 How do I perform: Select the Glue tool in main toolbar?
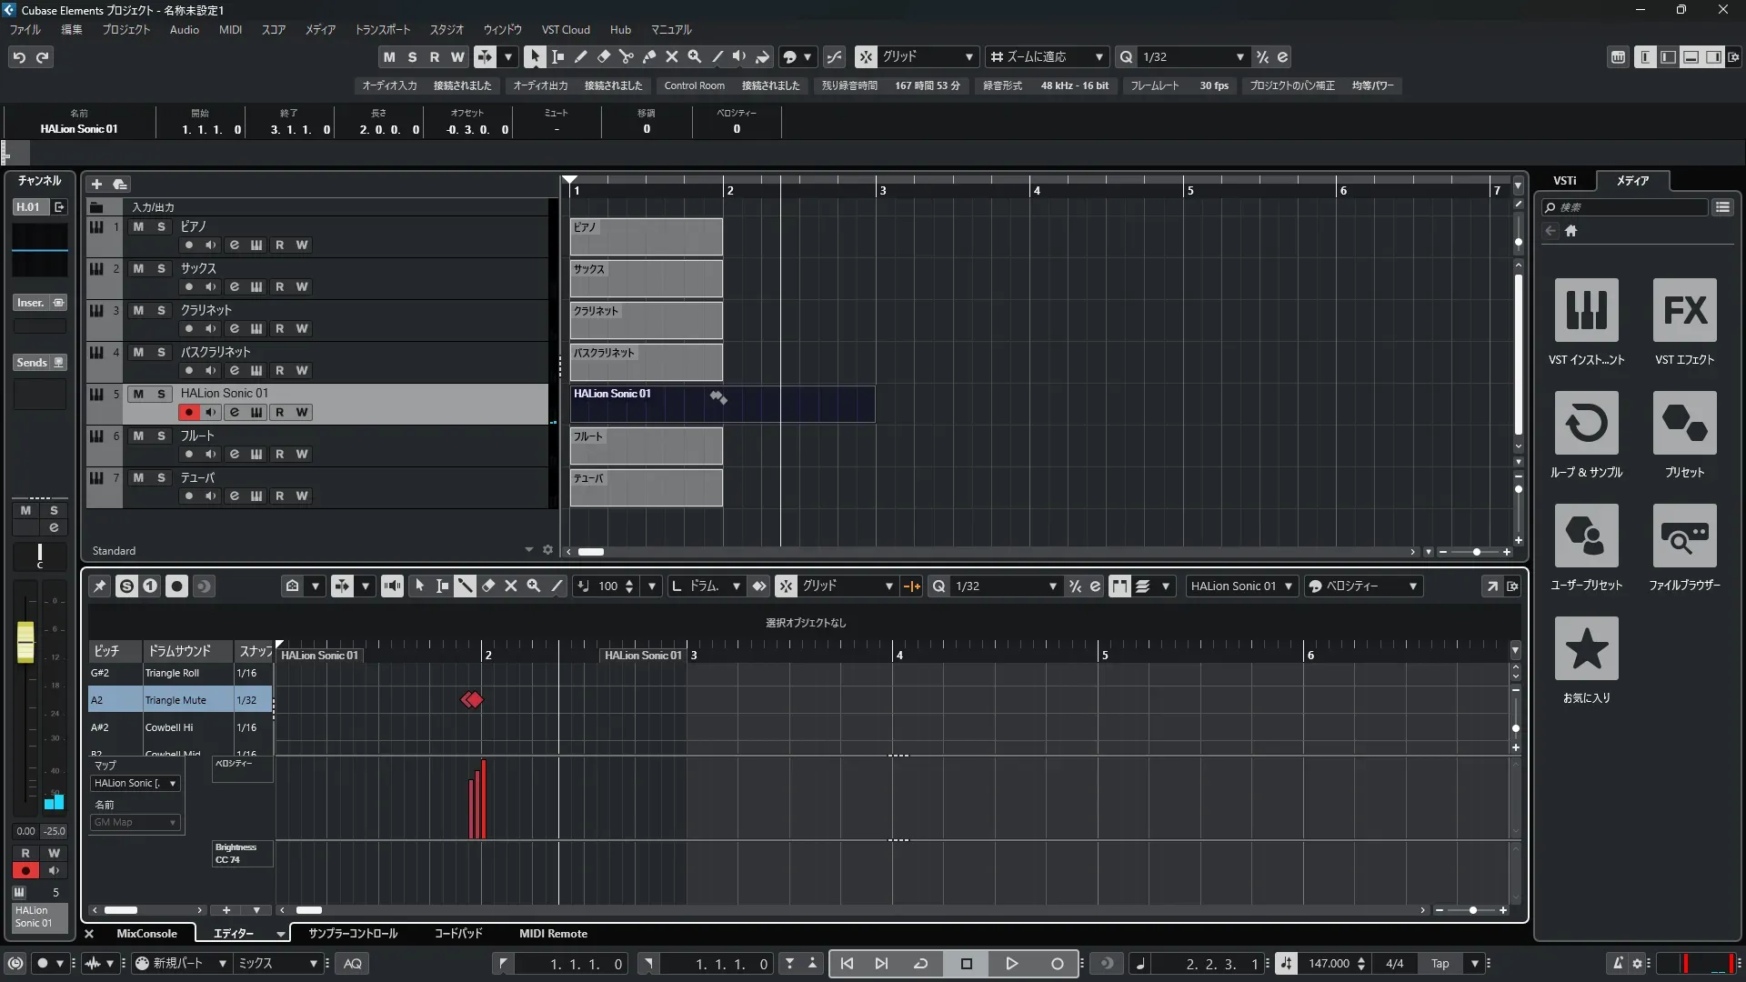(x=649, y=56)
